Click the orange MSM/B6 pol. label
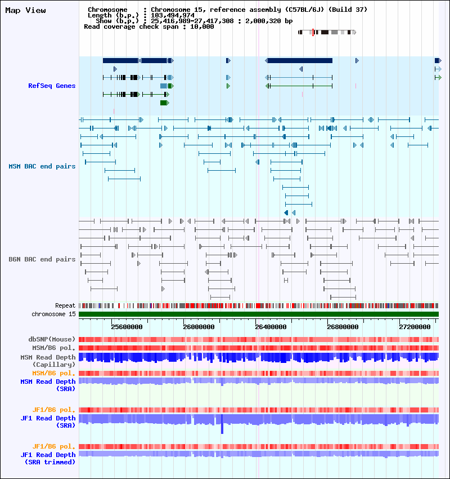450x479 pixels. click(x=53, y=373)
